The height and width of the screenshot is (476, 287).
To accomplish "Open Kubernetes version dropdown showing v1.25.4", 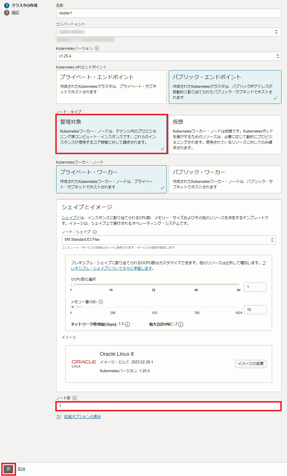I will [x=169, y=56].
